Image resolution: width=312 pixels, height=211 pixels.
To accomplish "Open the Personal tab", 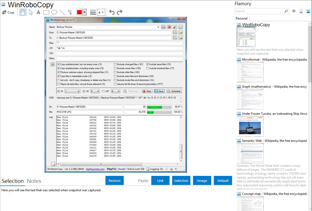I will click(241, 18).
